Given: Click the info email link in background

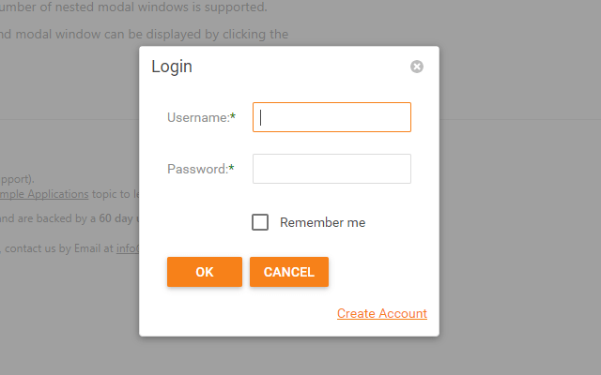Looking at the screenshot, I should 127,248.
